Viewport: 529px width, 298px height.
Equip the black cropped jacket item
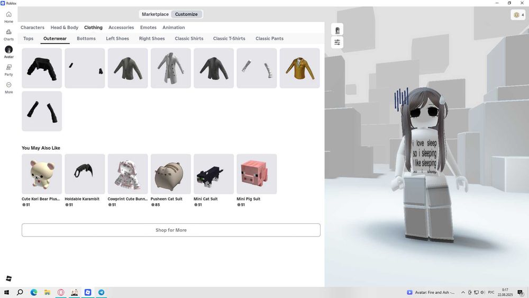pyautogui.click(x=42, y=68)
